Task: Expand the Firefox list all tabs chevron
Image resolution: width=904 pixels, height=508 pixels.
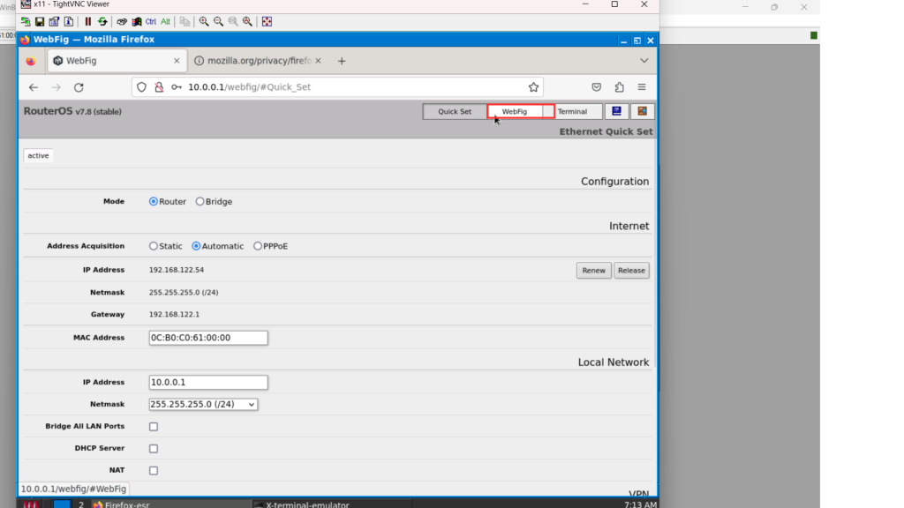Action: [644, 61]
